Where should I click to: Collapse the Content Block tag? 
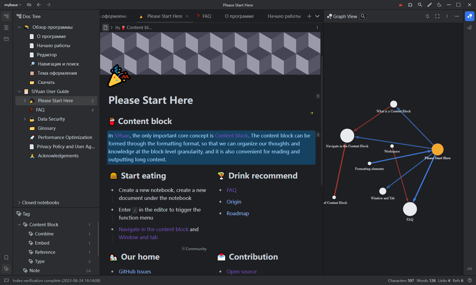coord(19,225)
